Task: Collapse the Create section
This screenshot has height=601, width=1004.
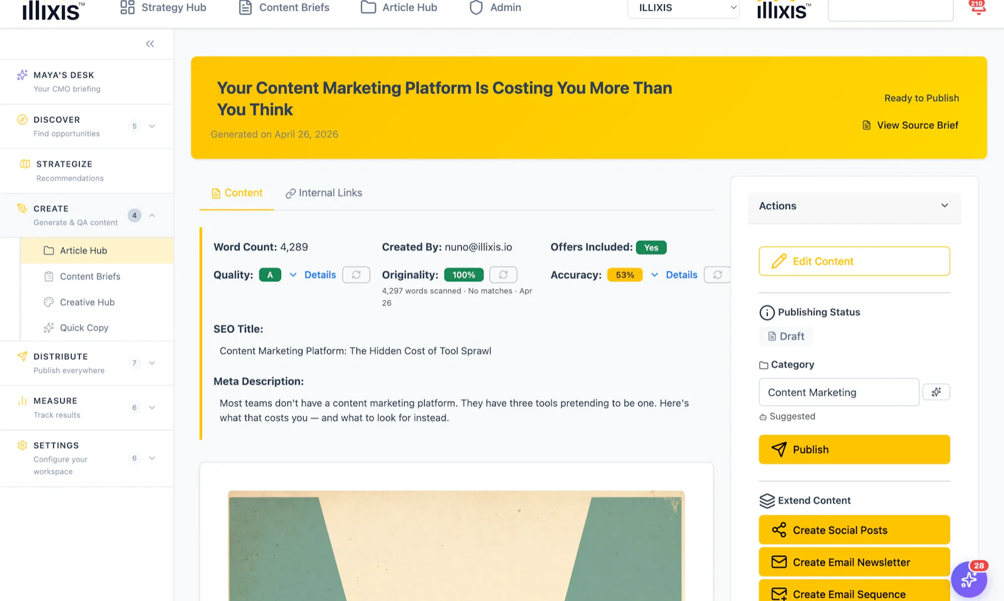Action: pos(152,215)
